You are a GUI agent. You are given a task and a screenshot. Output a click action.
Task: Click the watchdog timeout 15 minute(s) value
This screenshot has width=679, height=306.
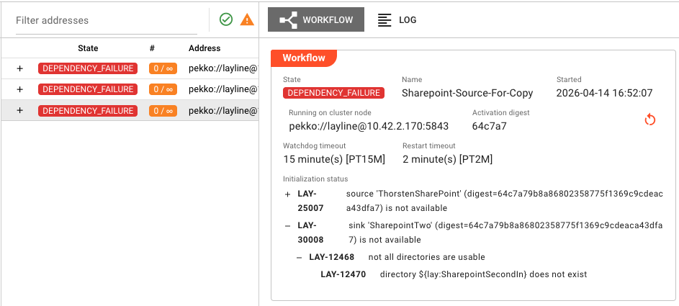point(334,159)
